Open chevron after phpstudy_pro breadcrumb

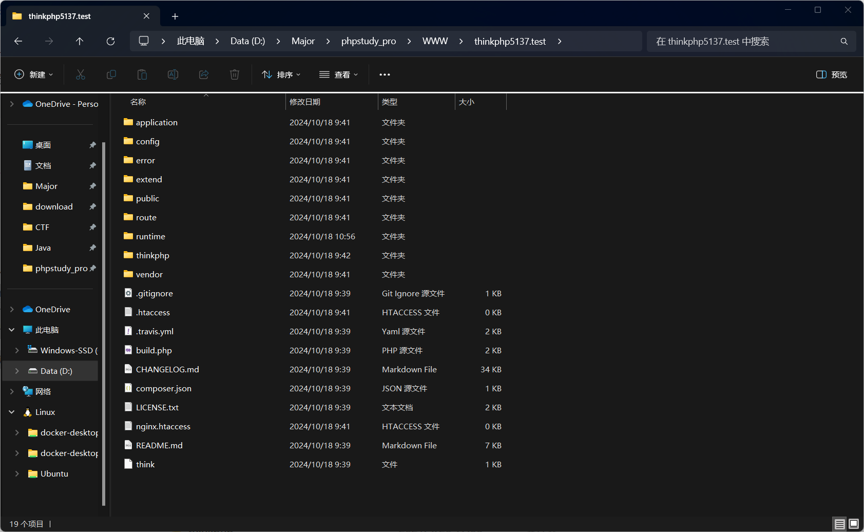pyautogui.click(x=409, y=41)
